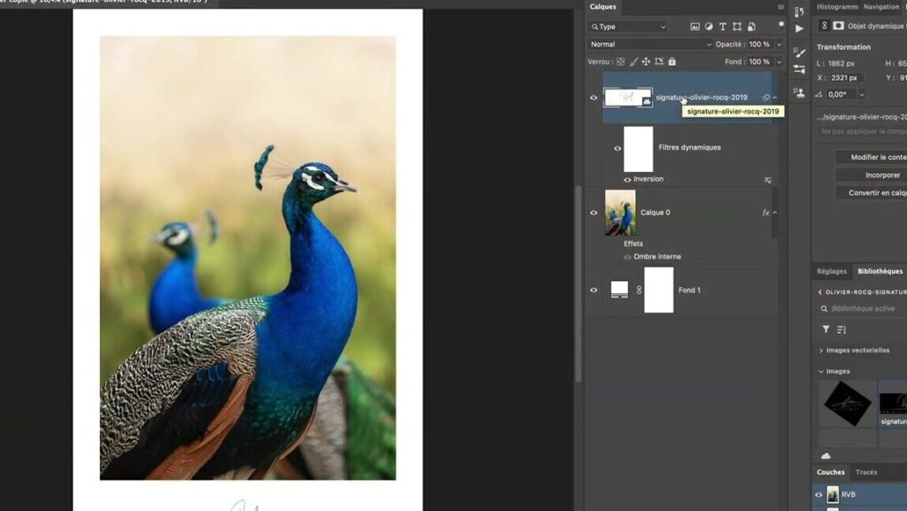Select the rotated black signature library image
Screen dimensions: 907x511
point(848,405)
